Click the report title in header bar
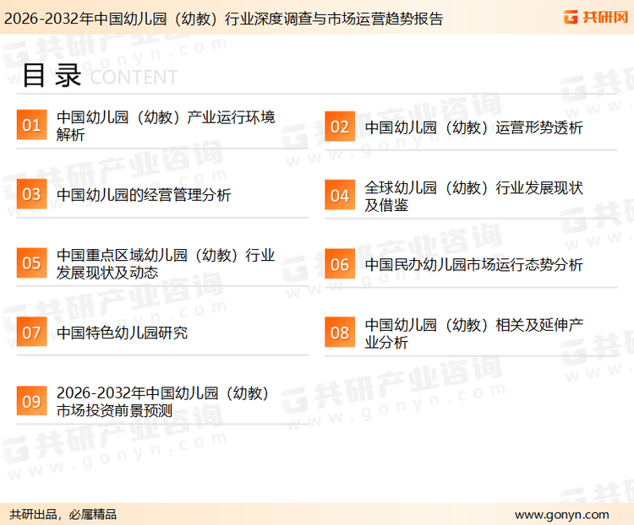The image size is (634, 525). point(223,18)
